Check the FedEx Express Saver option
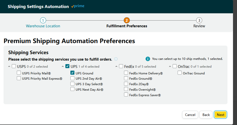The width and height of the screenshot is (237, 125). point(126,94)
